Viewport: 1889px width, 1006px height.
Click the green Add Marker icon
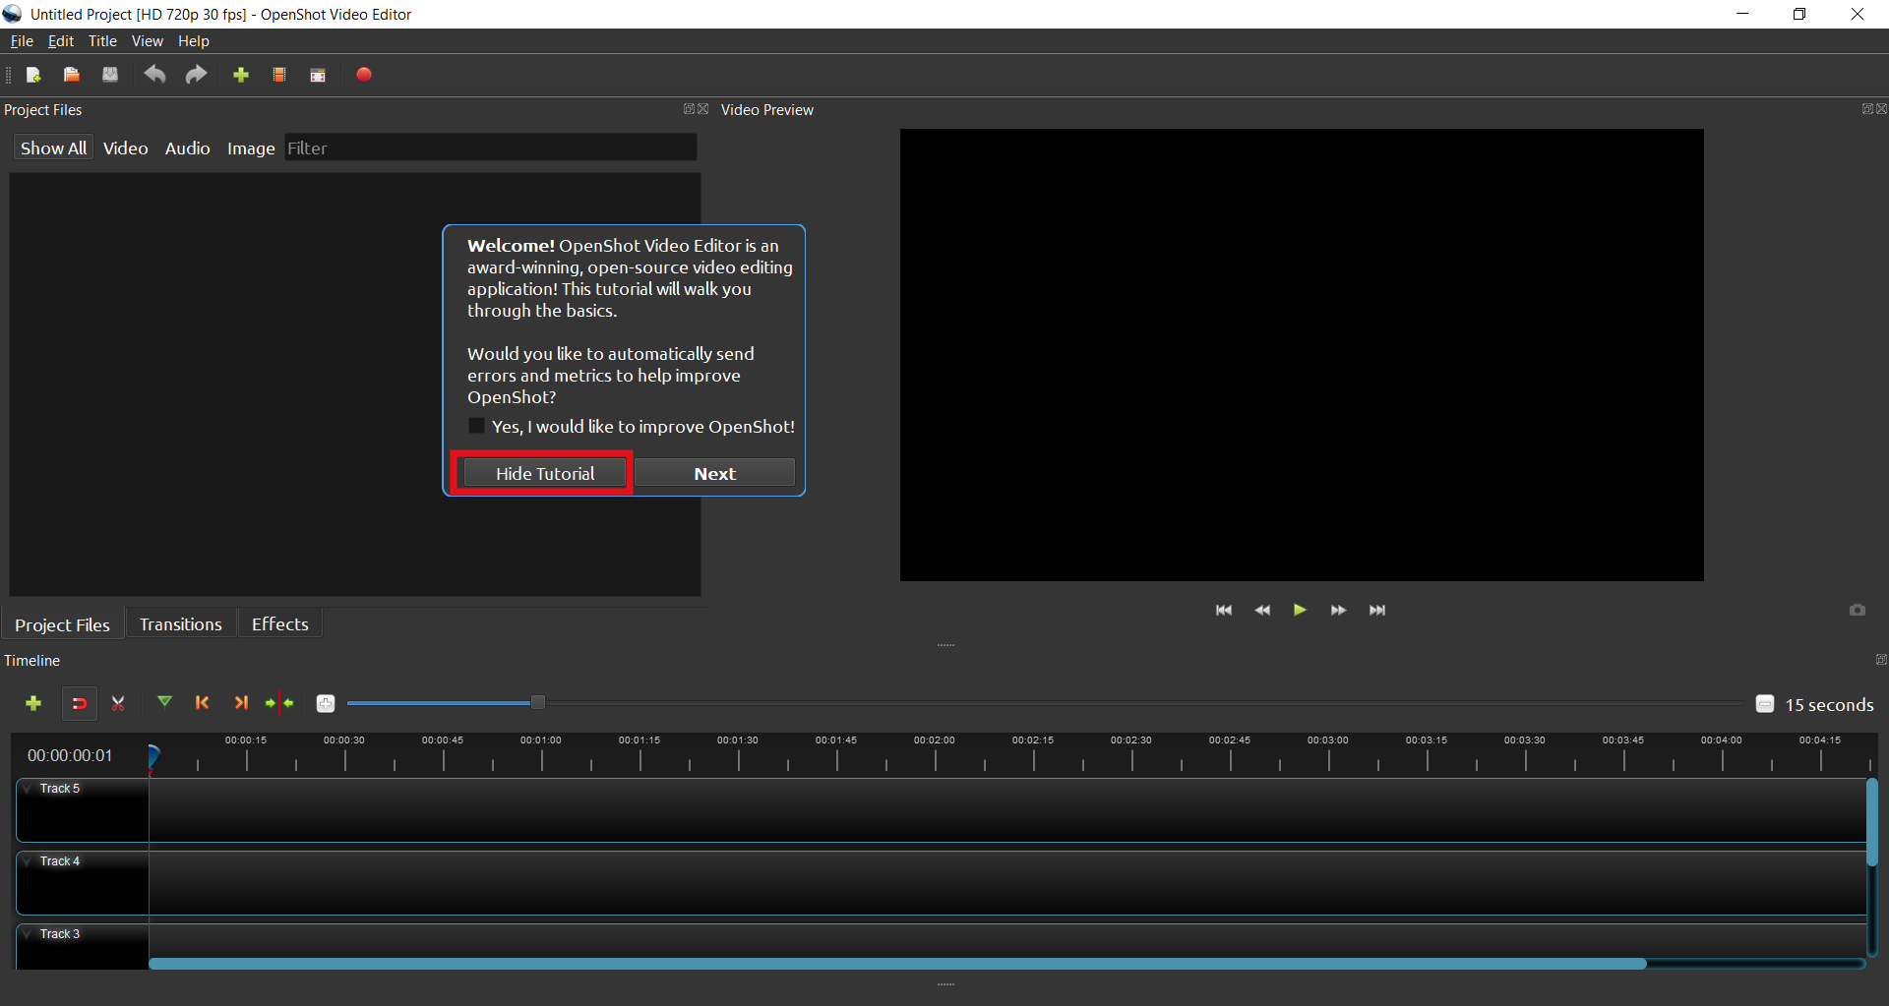tap(164, 702)
